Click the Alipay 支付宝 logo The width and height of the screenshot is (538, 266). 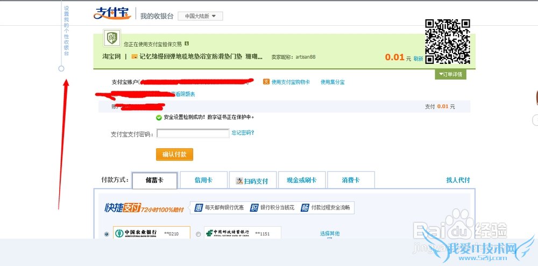pyautogui.click(x=112, y=14)
